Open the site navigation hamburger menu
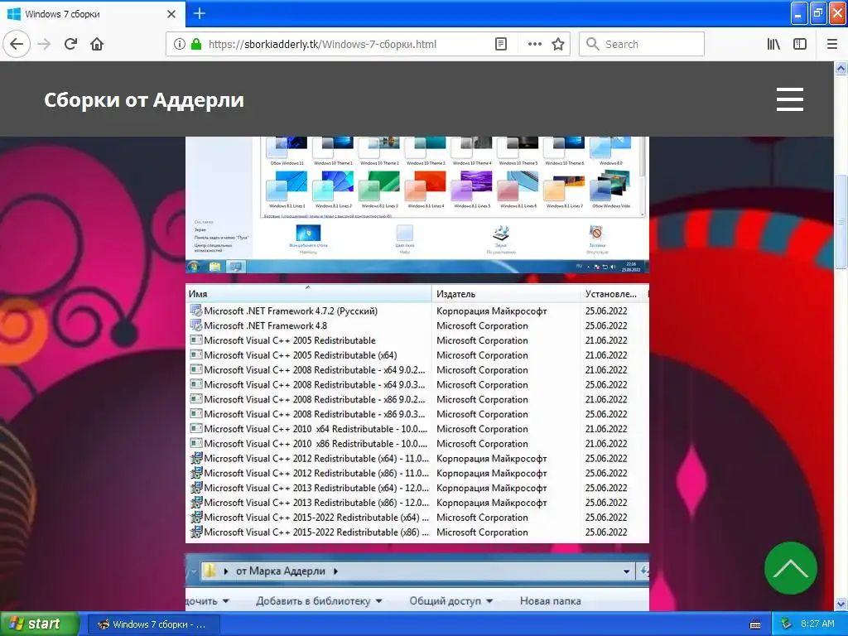Image resolution: width=848 pixels, height=636 pixels. 789,99
